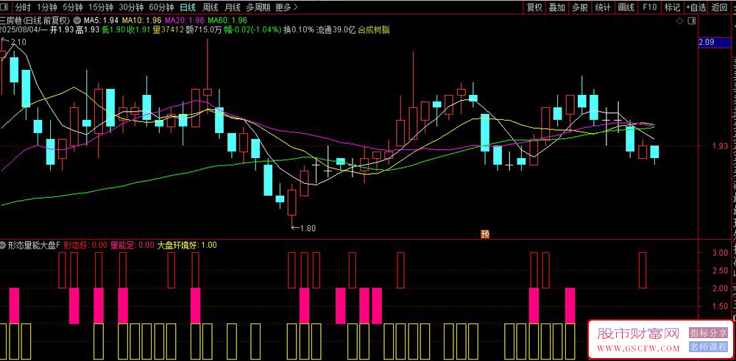Click the MA10: 1.96 label
This screenshot has height=361, width=736.
tap(142, 21)
